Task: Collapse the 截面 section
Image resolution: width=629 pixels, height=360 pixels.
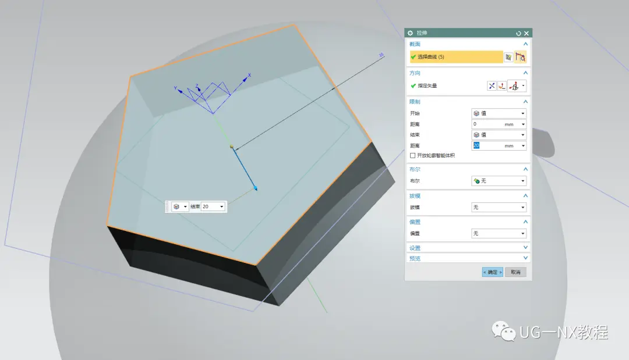Action: [x=525, y=44]
